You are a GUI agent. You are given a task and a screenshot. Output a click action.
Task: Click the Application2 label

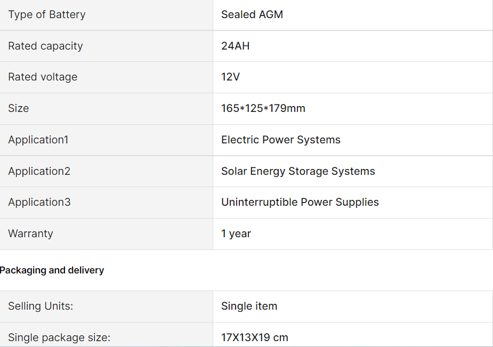tap(39, 171)
